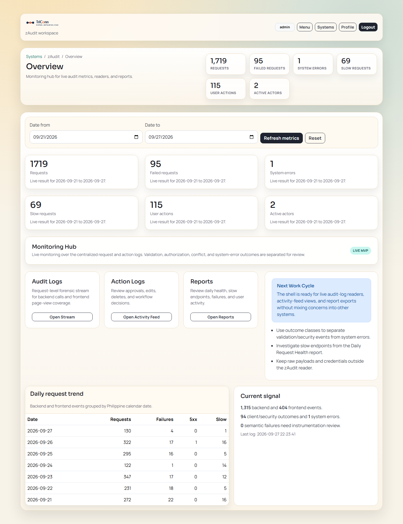Click the LIVE MVP badge
This screenshot has height=524, width=403.
coord(360,251)
